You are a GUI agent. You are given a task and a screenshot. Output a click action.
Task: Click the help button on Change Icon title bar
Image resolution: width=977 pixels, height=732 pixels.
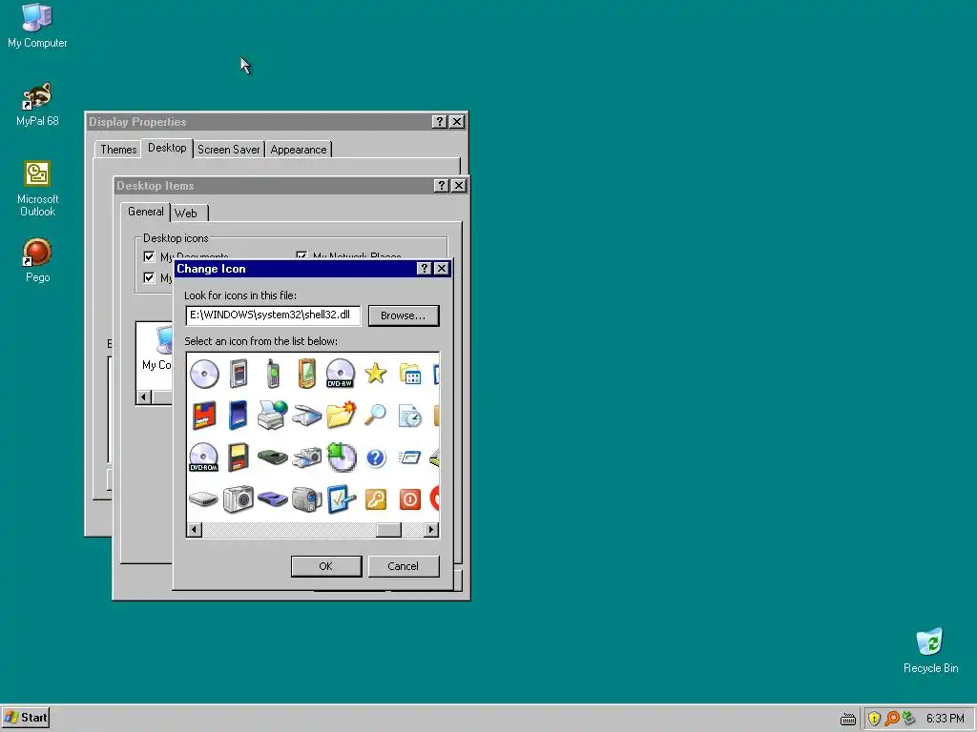click(x=424, y=268)
